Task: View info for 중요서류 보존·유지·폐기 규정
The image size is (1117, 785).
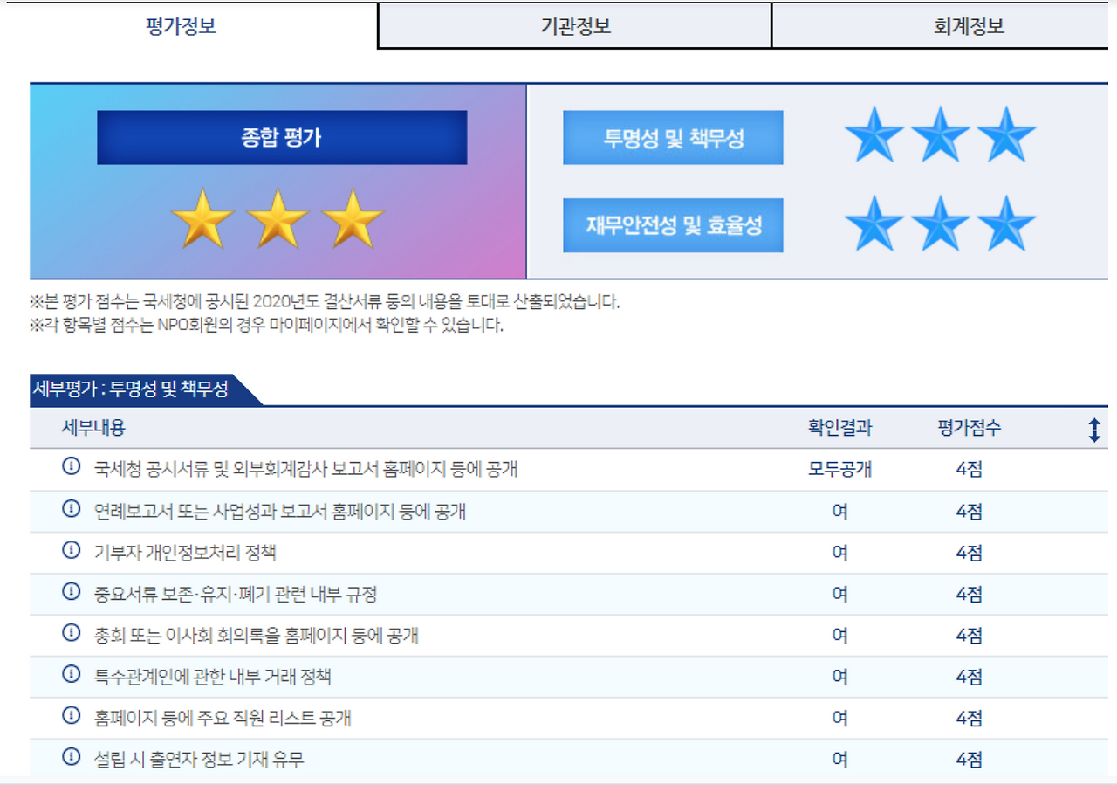Action: pos(71,594)
